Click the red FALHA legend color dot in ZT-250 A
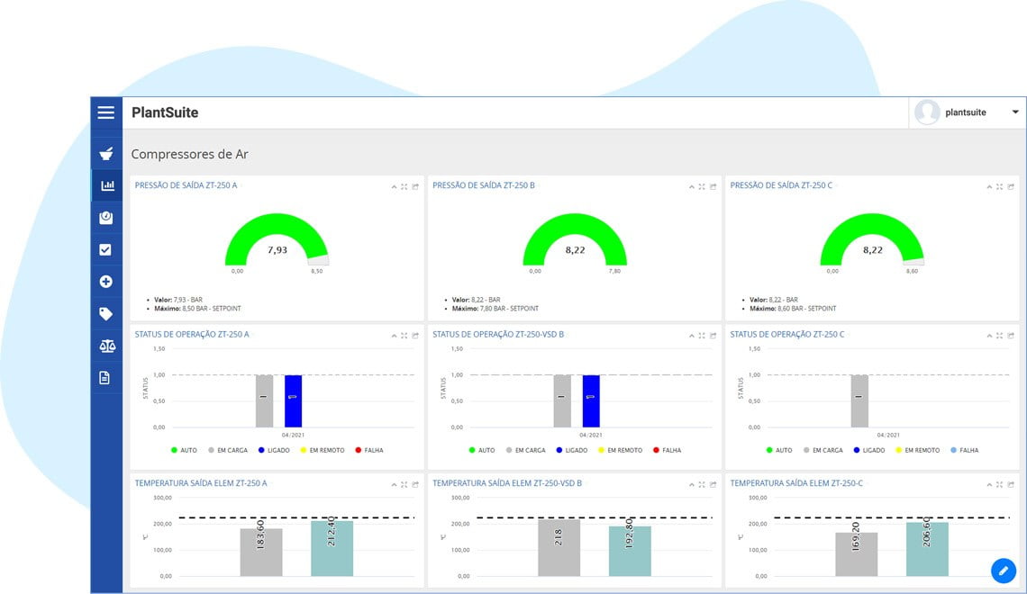1027x594 pixels. 359,450
